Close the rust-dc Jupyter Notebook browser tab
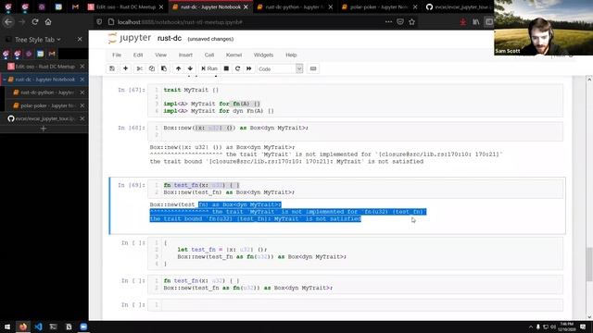 [246, 7]
